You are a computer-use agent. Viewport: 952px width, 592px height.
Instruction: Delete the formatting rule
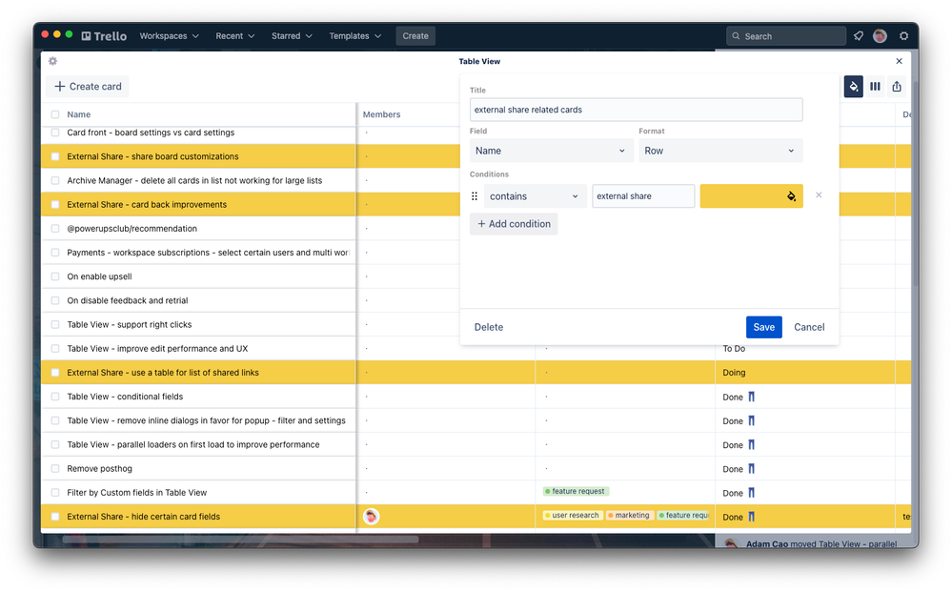(489, 327)
